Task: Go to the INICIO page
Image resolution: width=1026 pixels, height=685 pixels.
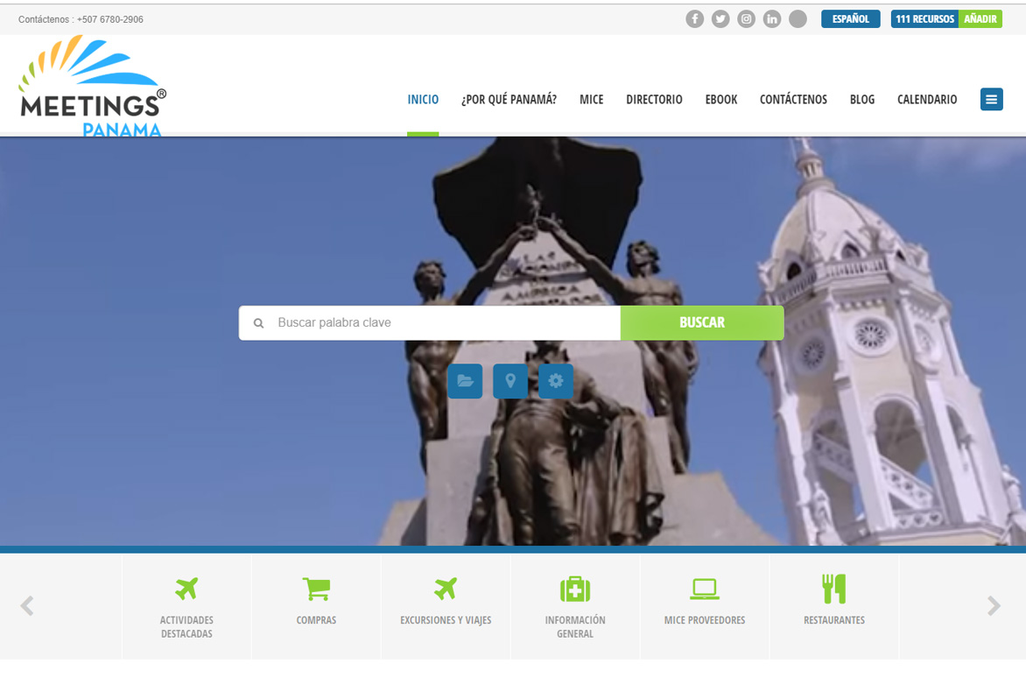Action: [x=423, y=100]
